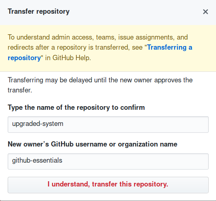The width and height of the screenshot is (216, 201).
Task: Click the red transfer confirmation button
Action: pos(108,185)
